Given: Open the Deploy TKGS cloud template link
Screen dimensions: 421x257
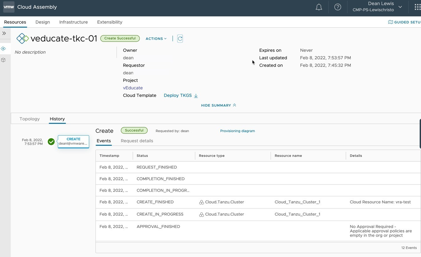Looking at the screenshot, I should pos(178,95).
